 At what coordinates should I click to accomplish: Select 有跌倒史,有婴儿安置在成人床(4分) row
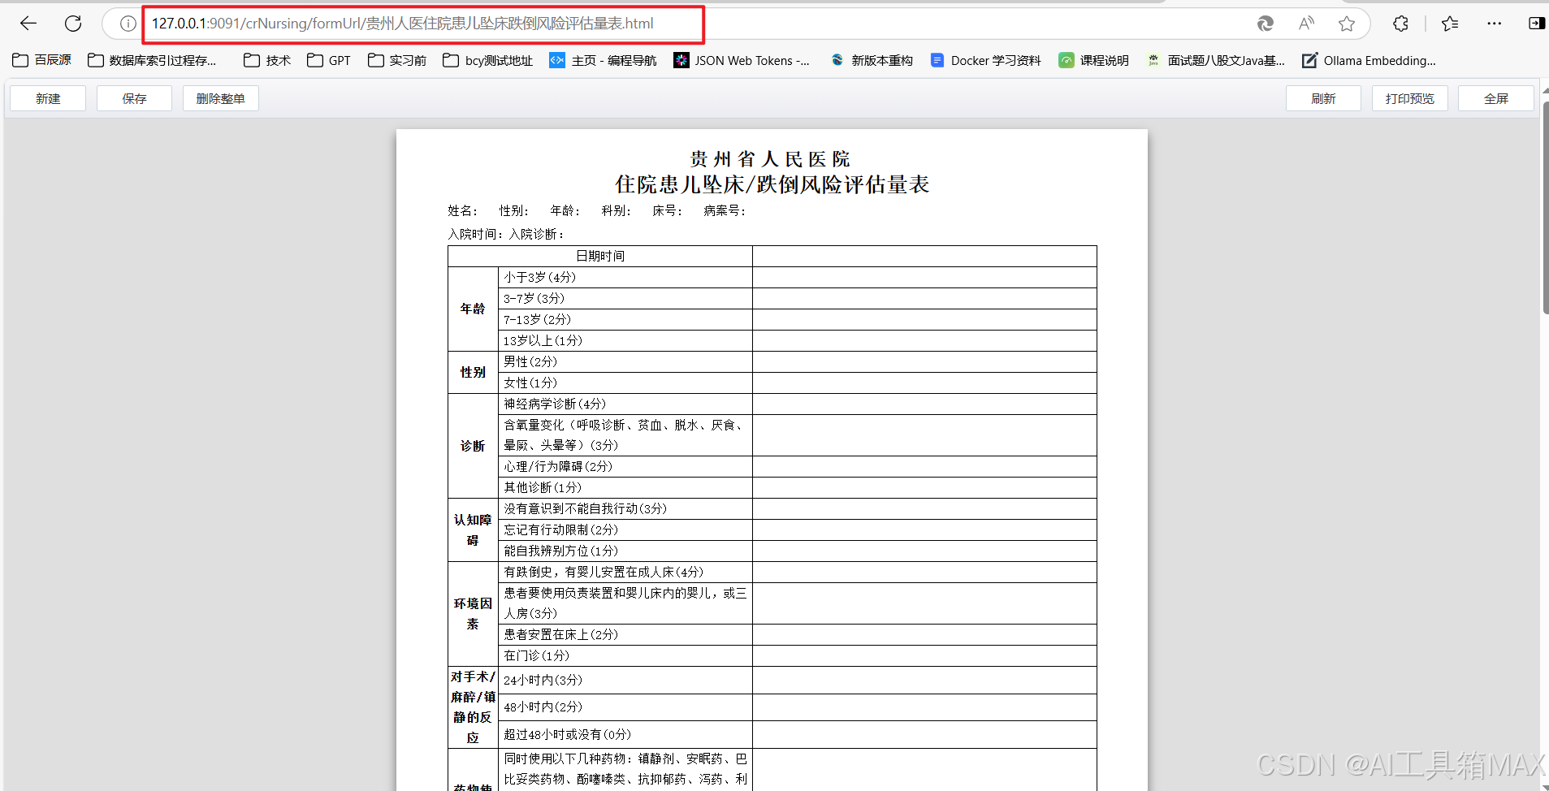tap(797, 572)
